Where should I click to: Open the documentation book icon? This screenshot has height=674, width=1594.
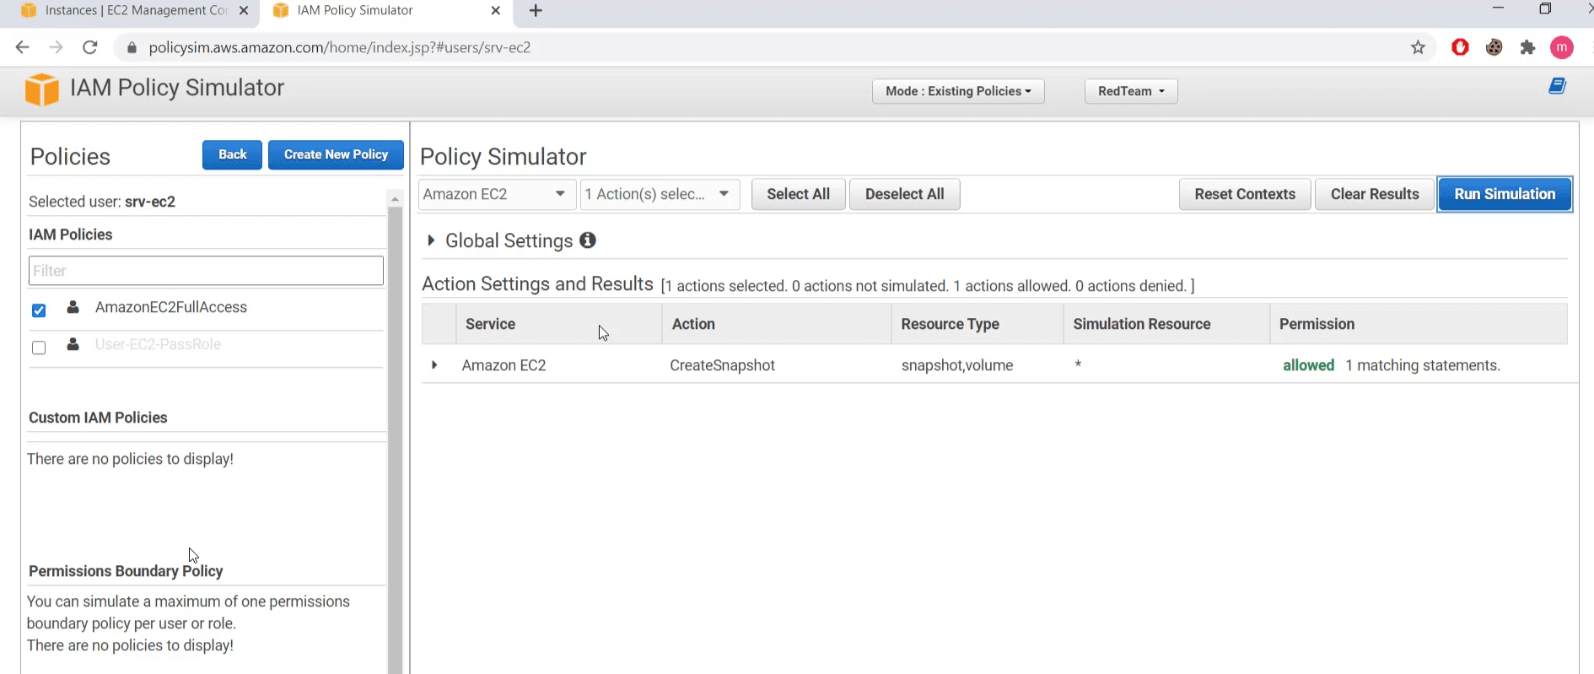tap(1557, 86)
